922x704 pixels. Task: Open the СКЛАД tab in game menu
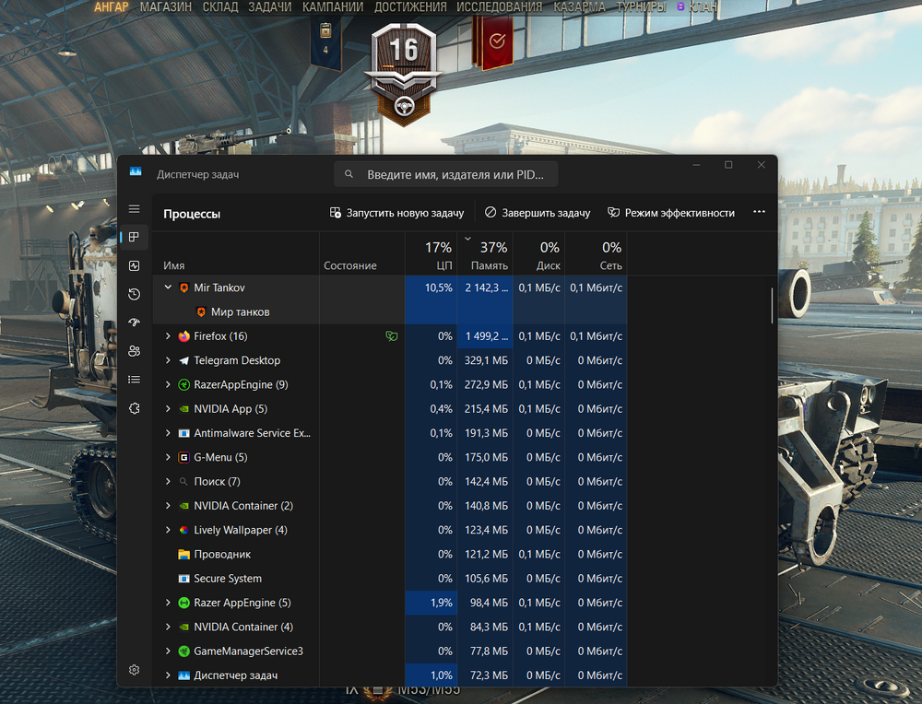click(220, 7)
